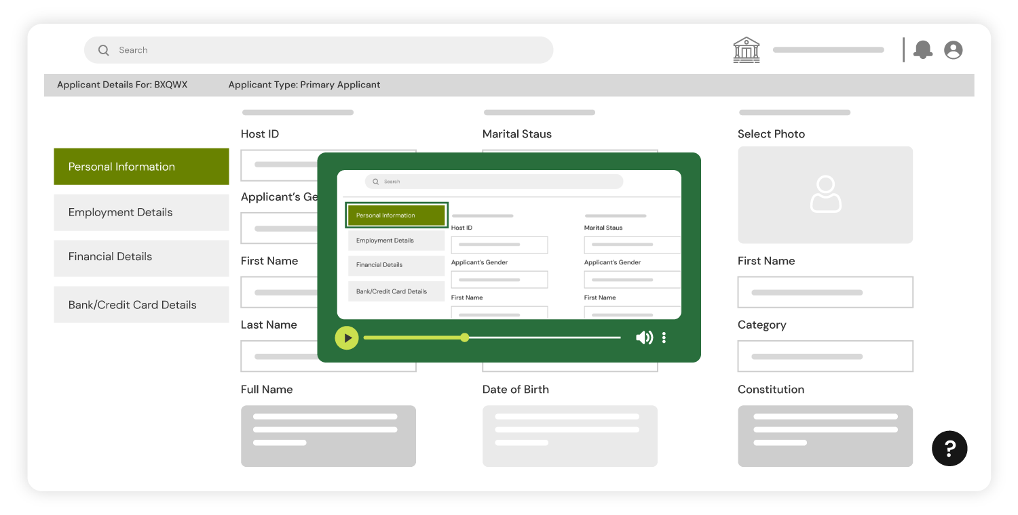Click the search magnifier icon in top bar
Screen dimensions: 1018x515
click(103, 50)
